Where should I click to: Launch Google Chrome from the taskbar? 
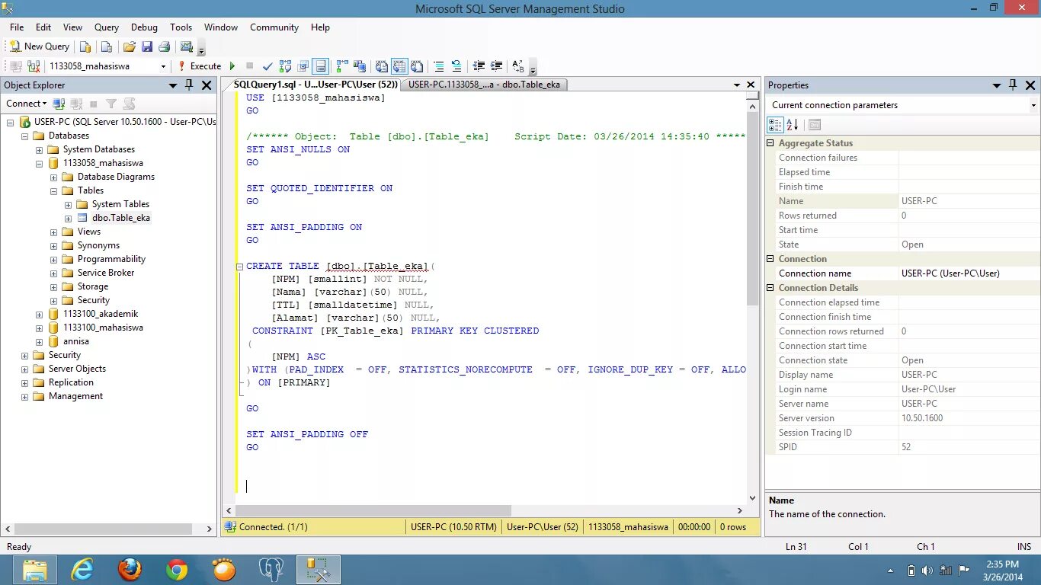coord(177,569)
